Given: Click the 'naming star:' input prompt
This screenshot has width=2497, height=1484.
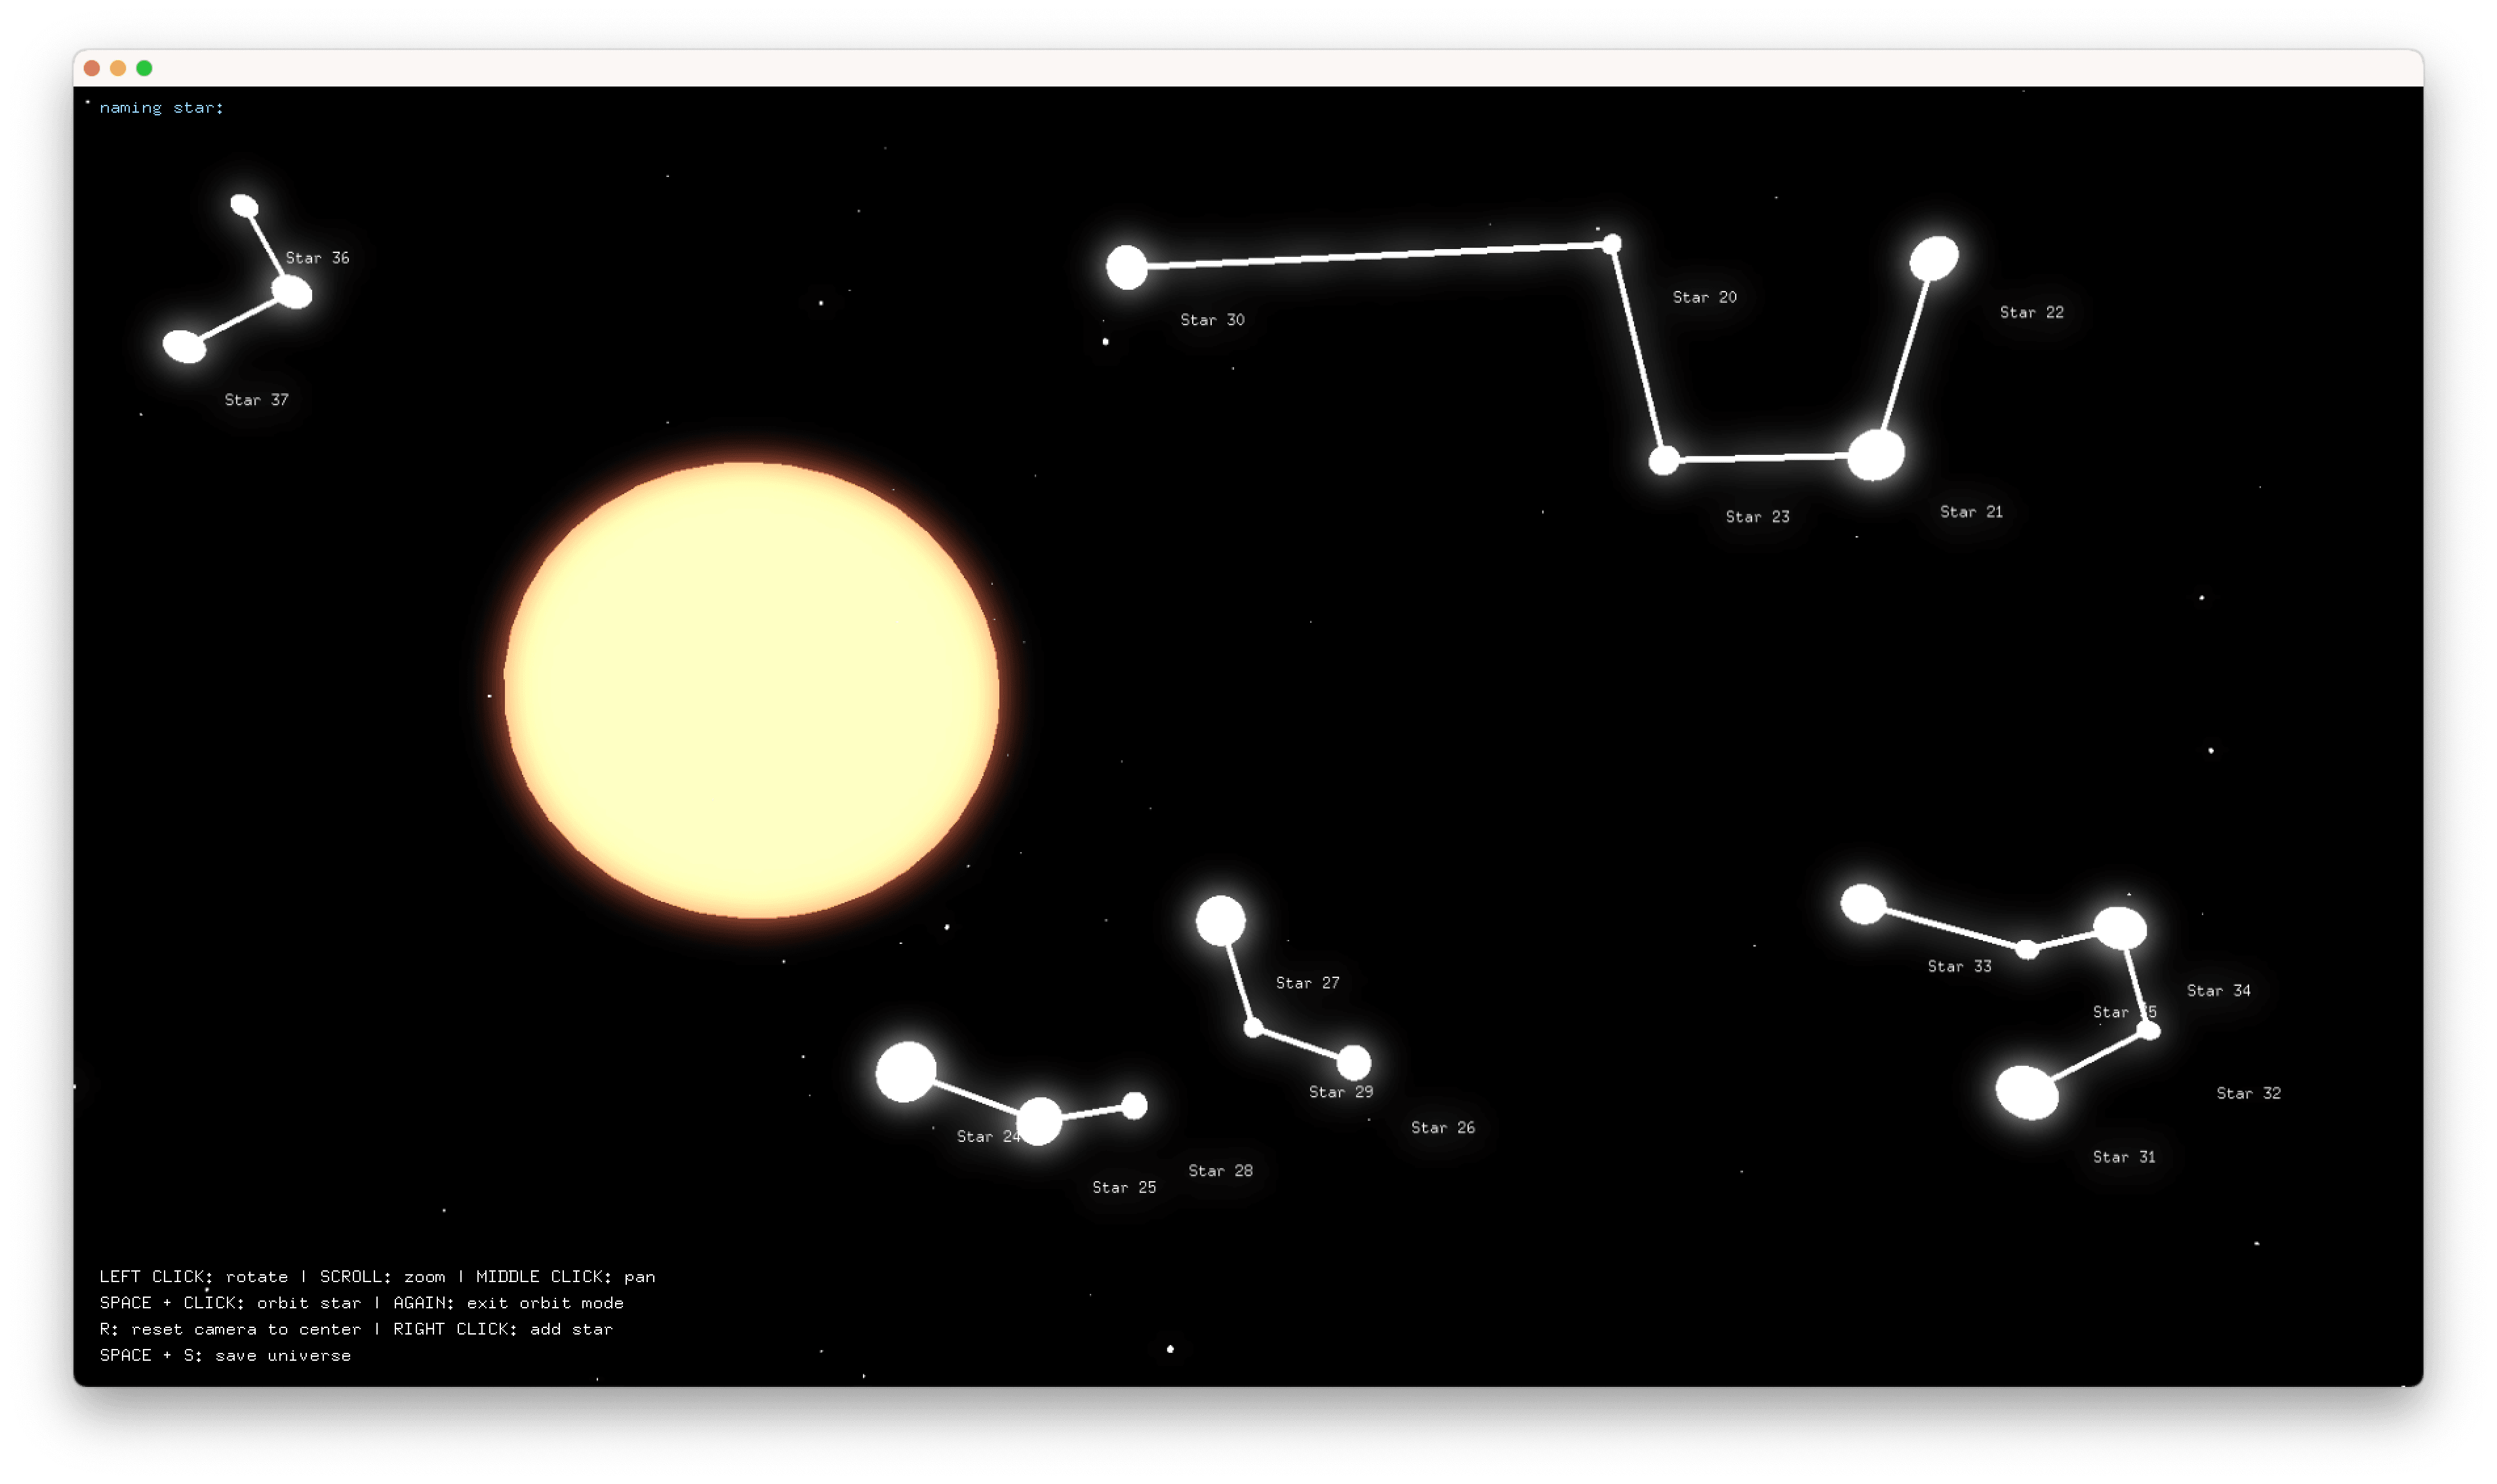Looking at the screenshot, I should coord(161,108).
